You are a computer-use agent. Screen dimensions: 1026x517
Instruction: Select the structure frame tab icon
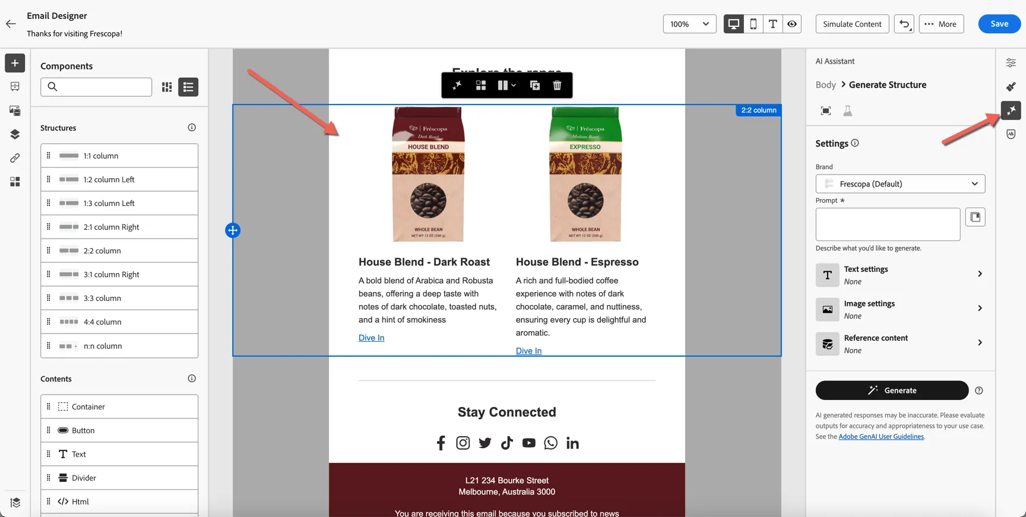(826, 111)
